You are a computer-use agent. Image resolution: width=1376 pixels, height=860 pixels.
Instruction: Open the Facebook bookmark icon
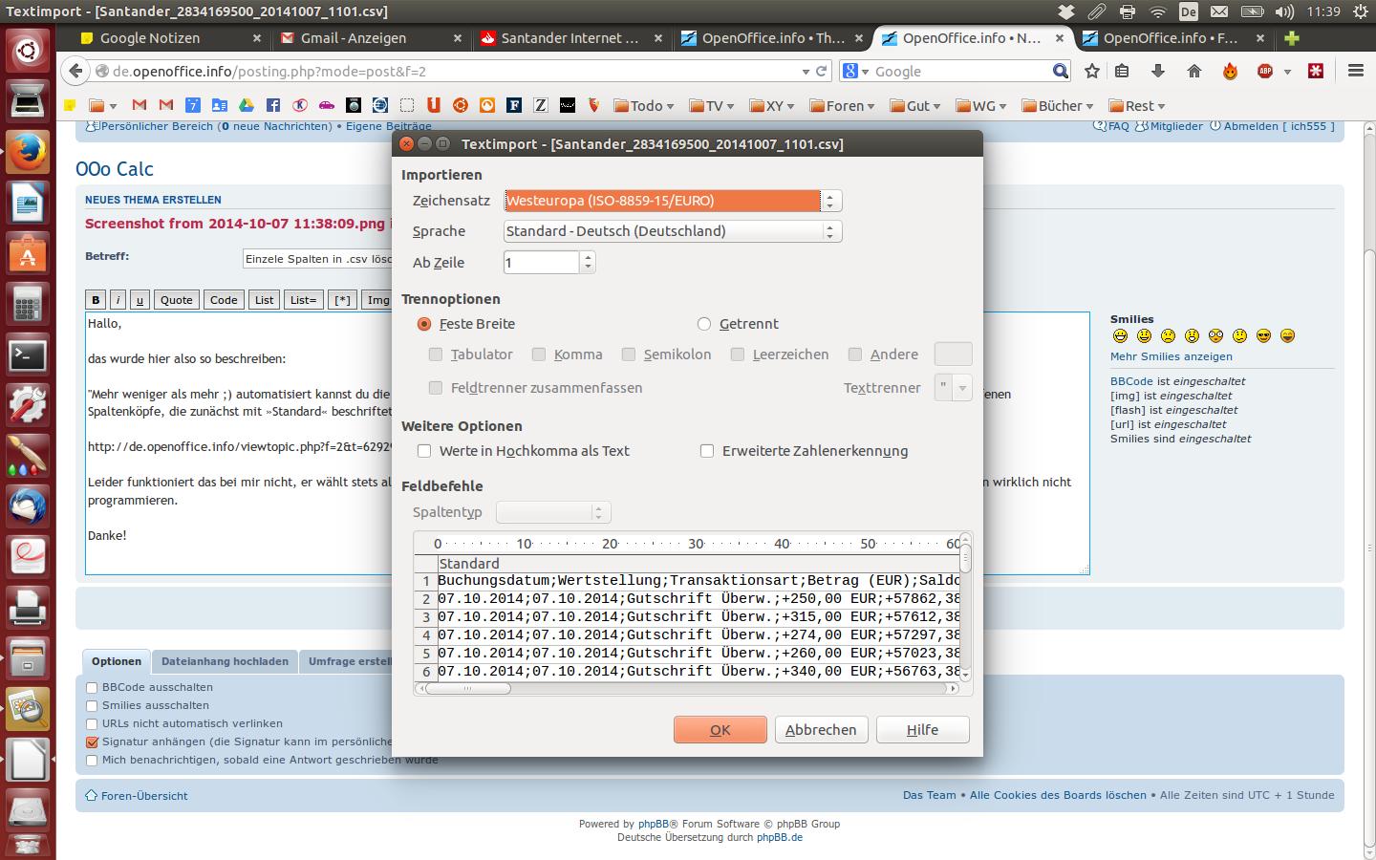[273, 105]
